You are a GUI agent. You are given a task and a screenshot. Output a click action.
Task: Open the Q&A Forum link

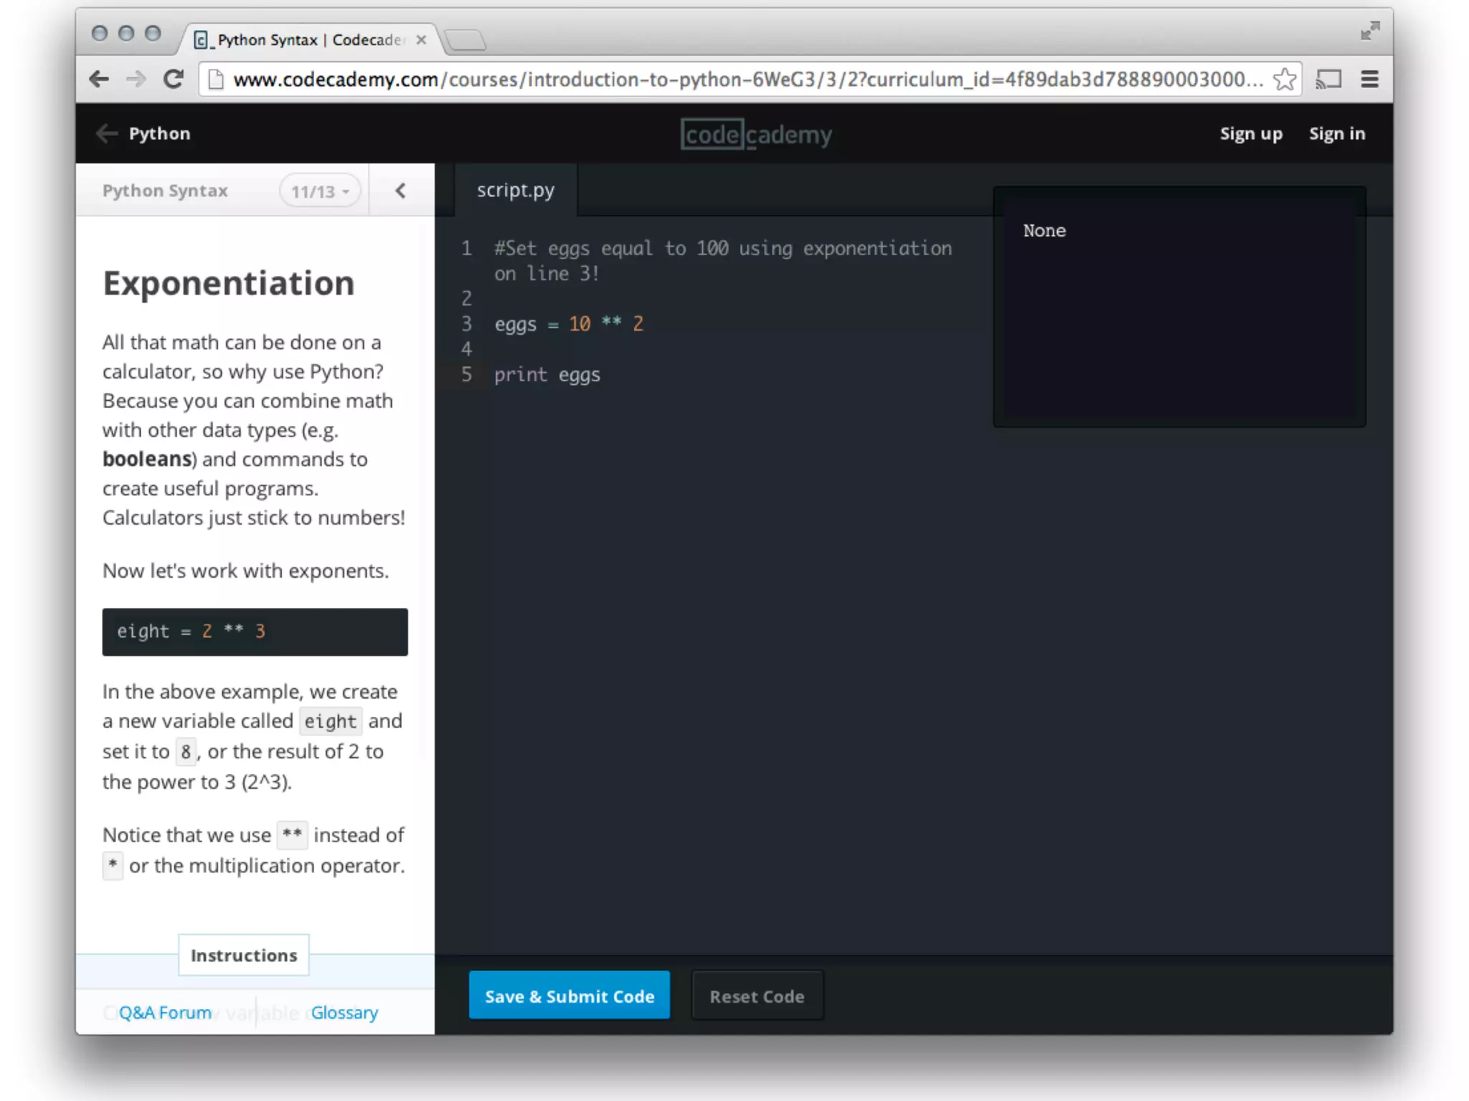pyautogui.click(x=165, y=1012)
